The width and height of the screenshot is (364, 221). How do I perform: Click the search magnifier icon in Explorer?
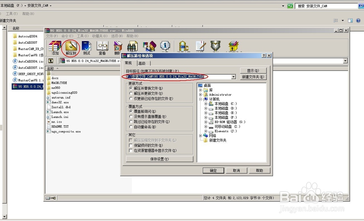[361, 6]
